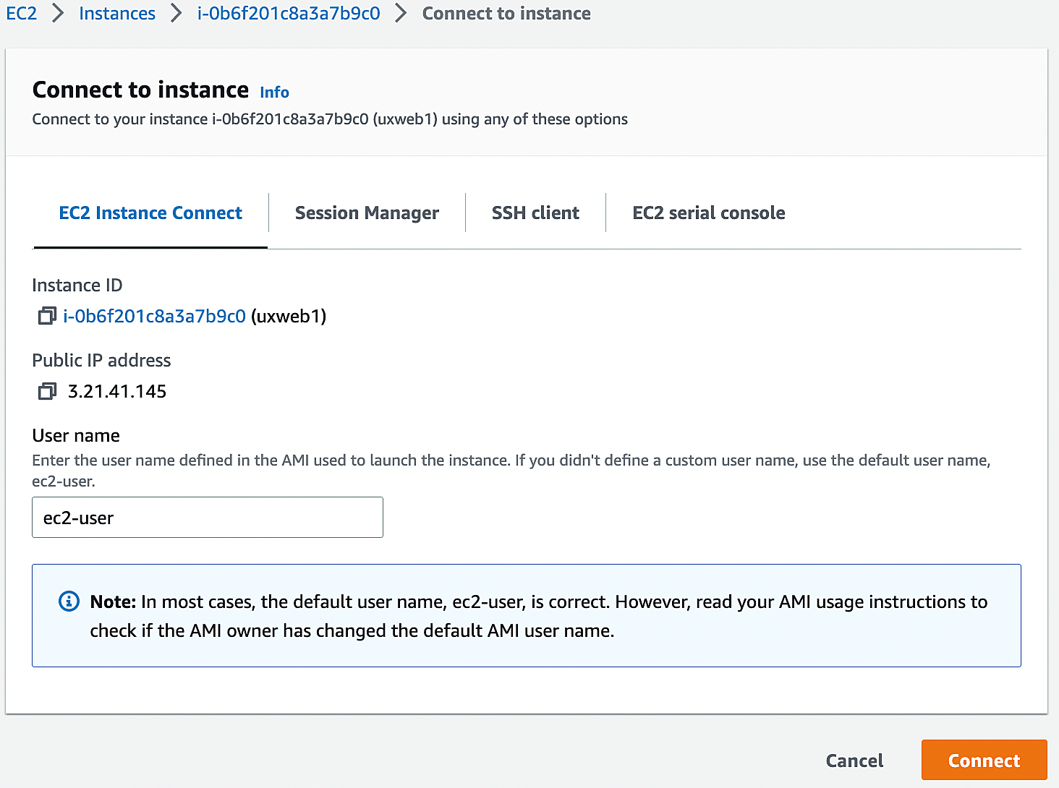Open the EC2 breadcrumb link
This screenshot has width=1059, height=788.
point(21,13)
